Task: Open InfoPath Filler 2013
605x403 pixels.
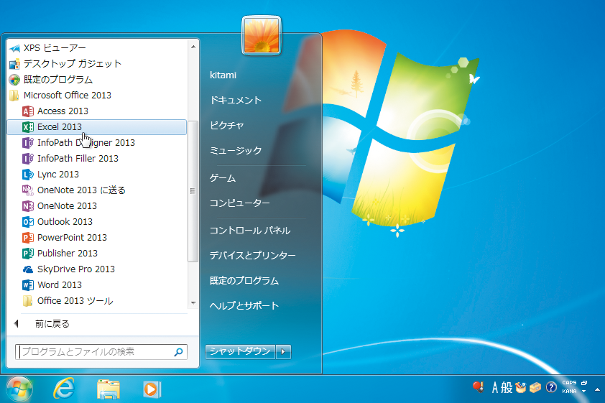Action: tap(70, 159)
